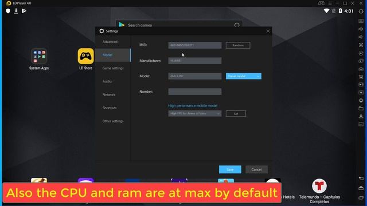Click the download arrow icon in status bar
Viewport: 367px width, 206px height.
(x=16, y=11)
